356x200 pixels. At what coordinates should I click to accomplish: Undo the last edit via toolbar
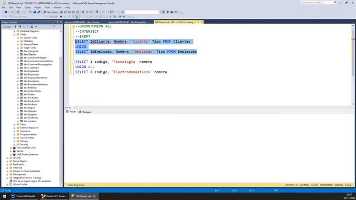pos(97,12)
